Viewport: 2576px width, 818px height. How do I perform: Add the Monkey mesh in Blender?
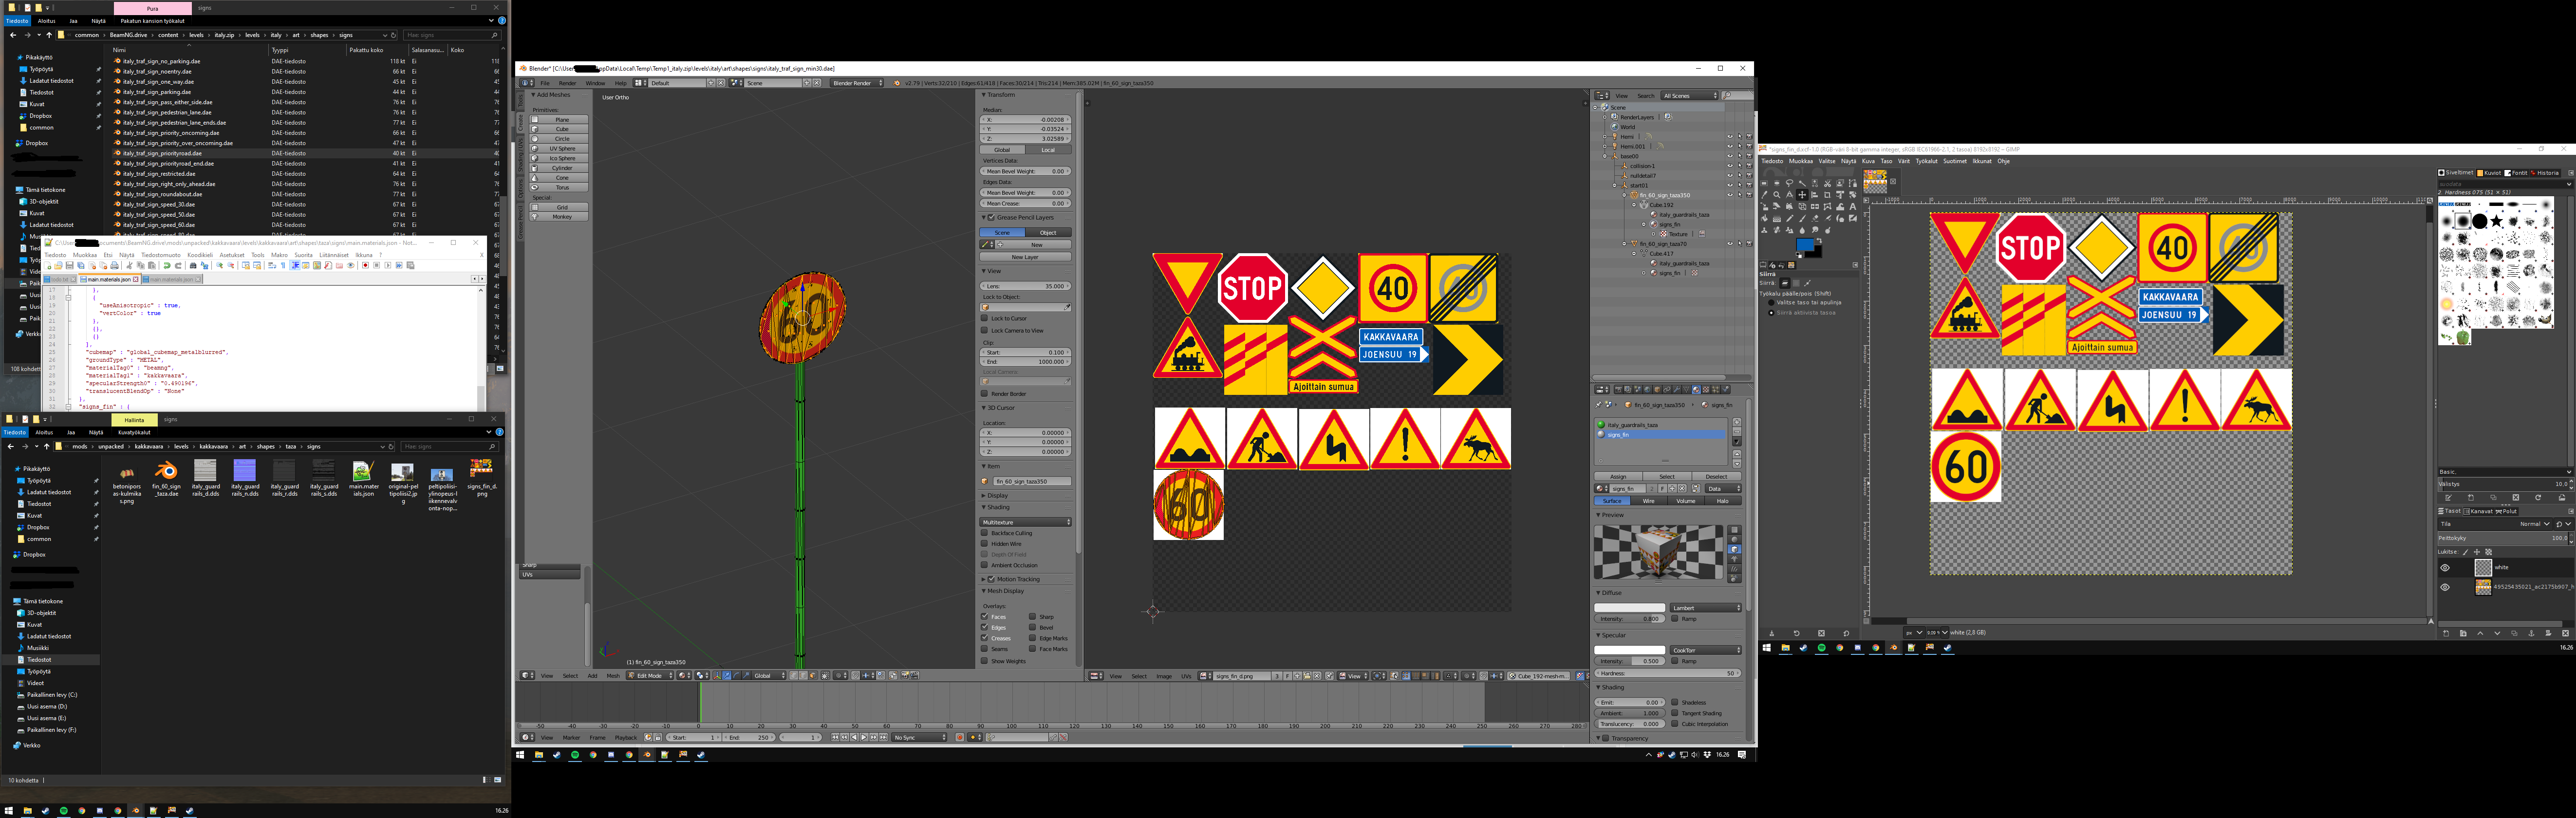point(560,216)
